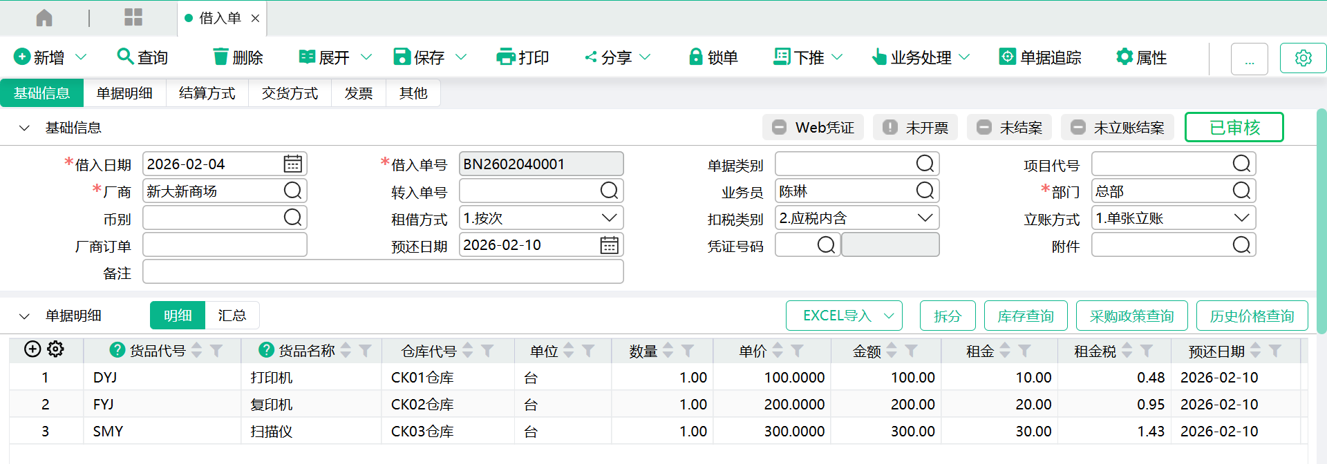Click the 锁单 lock icon

[695, 57]
